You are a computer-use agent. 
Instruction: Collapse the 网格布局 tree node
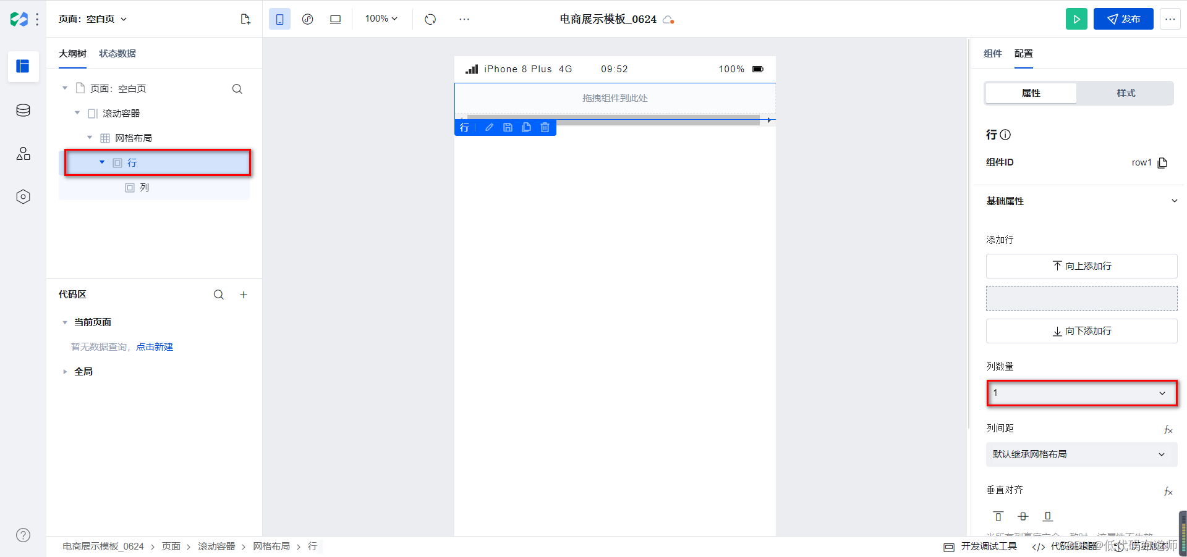pyautogui.click(x=90, y=138)
